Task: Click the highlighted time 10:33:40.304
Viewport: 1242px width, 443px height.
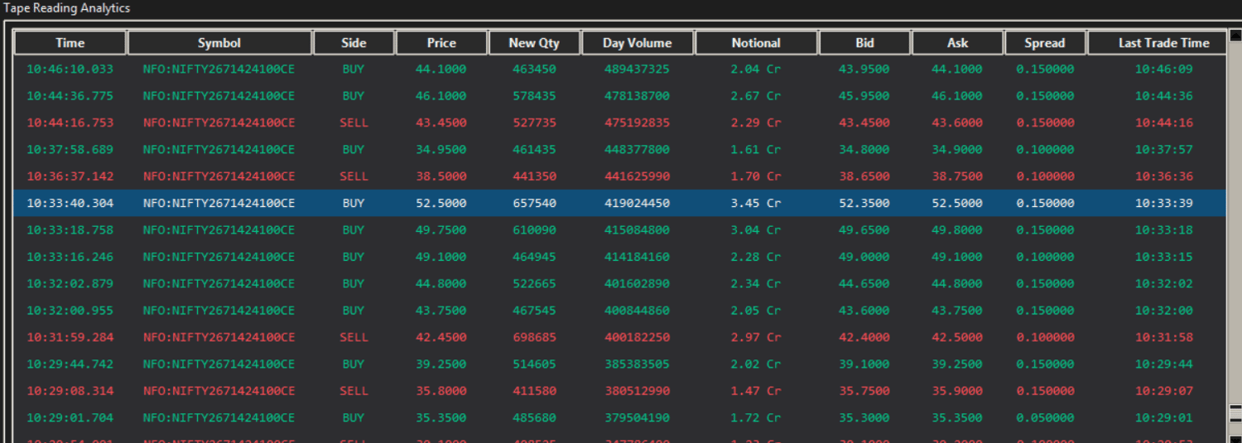Action: pyautogui.click(x=70, y=203)
